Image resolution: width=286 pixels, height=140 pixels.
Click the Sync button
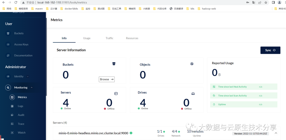click(x=270, y=50)
